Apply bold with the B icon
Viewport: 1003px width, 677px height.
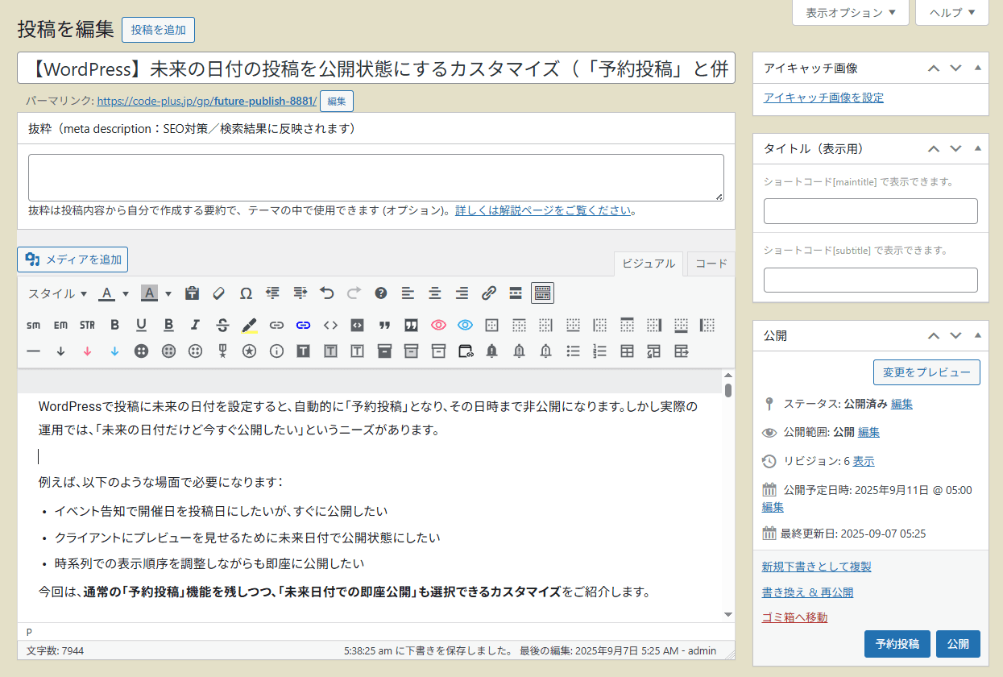(114, 326)
